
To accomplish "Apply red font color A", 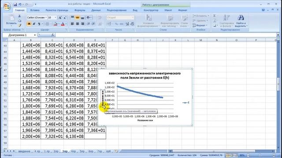I will (63, 24).
